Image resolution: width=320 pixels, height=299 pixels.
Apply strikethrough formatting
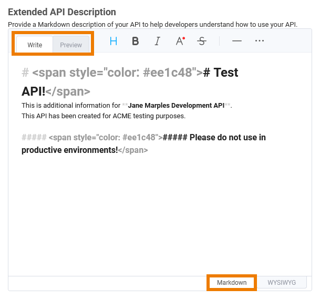(202, 42)
